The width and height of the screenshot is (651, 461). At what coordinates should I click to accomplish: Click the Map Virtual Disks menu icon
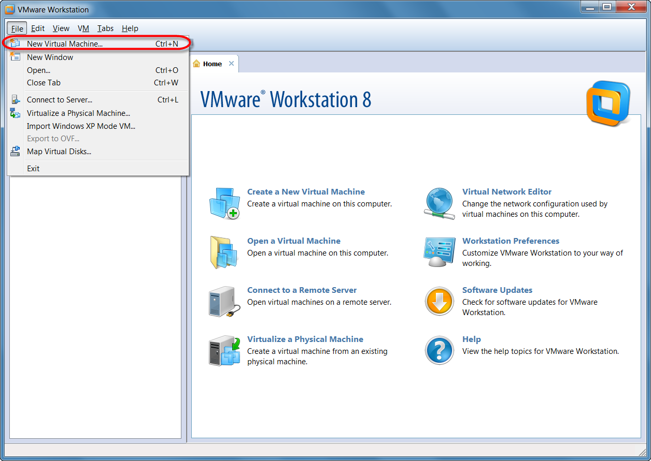point(15,152)
